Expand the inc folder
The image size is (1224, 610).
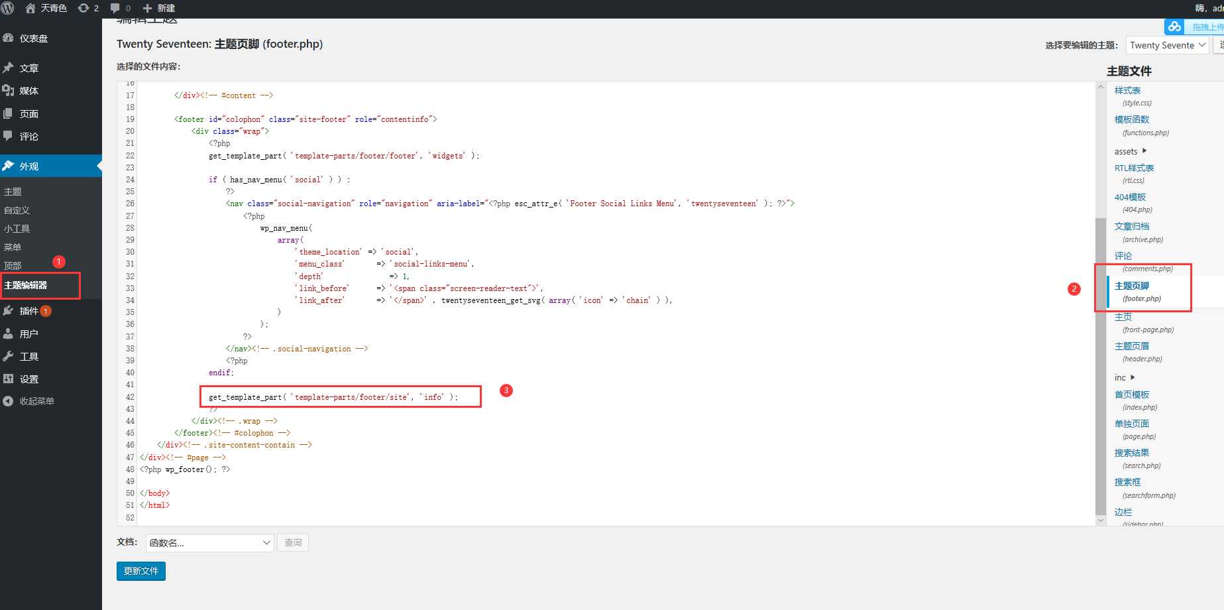tap(1125, 377)
